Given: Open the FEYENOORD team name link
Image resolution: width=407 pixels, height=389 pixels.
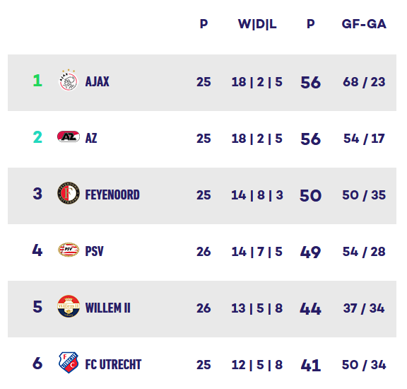Looking at the screenshot, I should pyautogui.click(x=112, y=195).
